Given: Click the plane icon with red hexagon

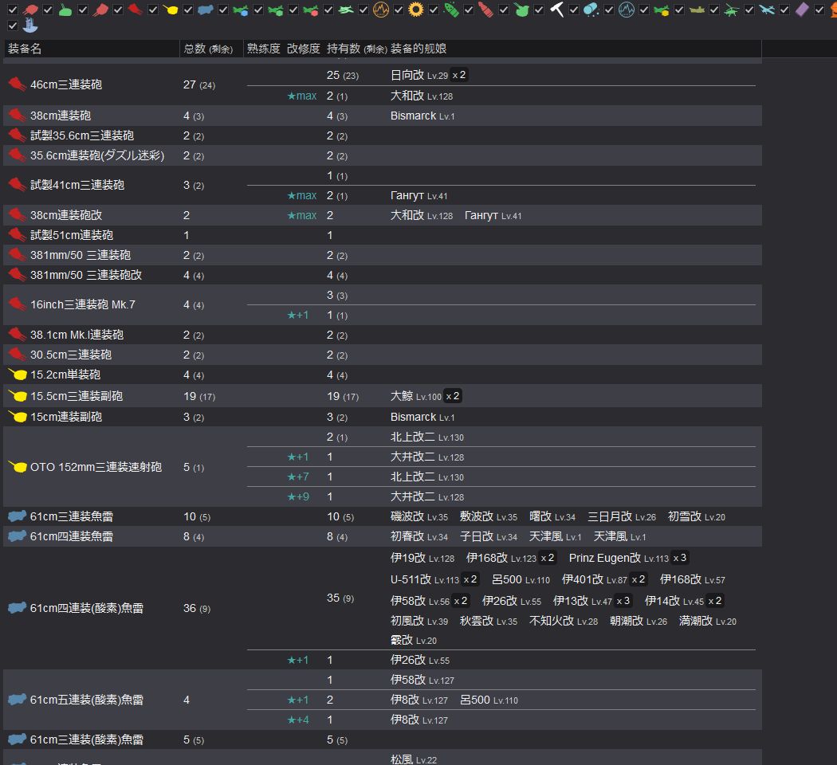Looking at the screenshot, I should tap(311, 10).
